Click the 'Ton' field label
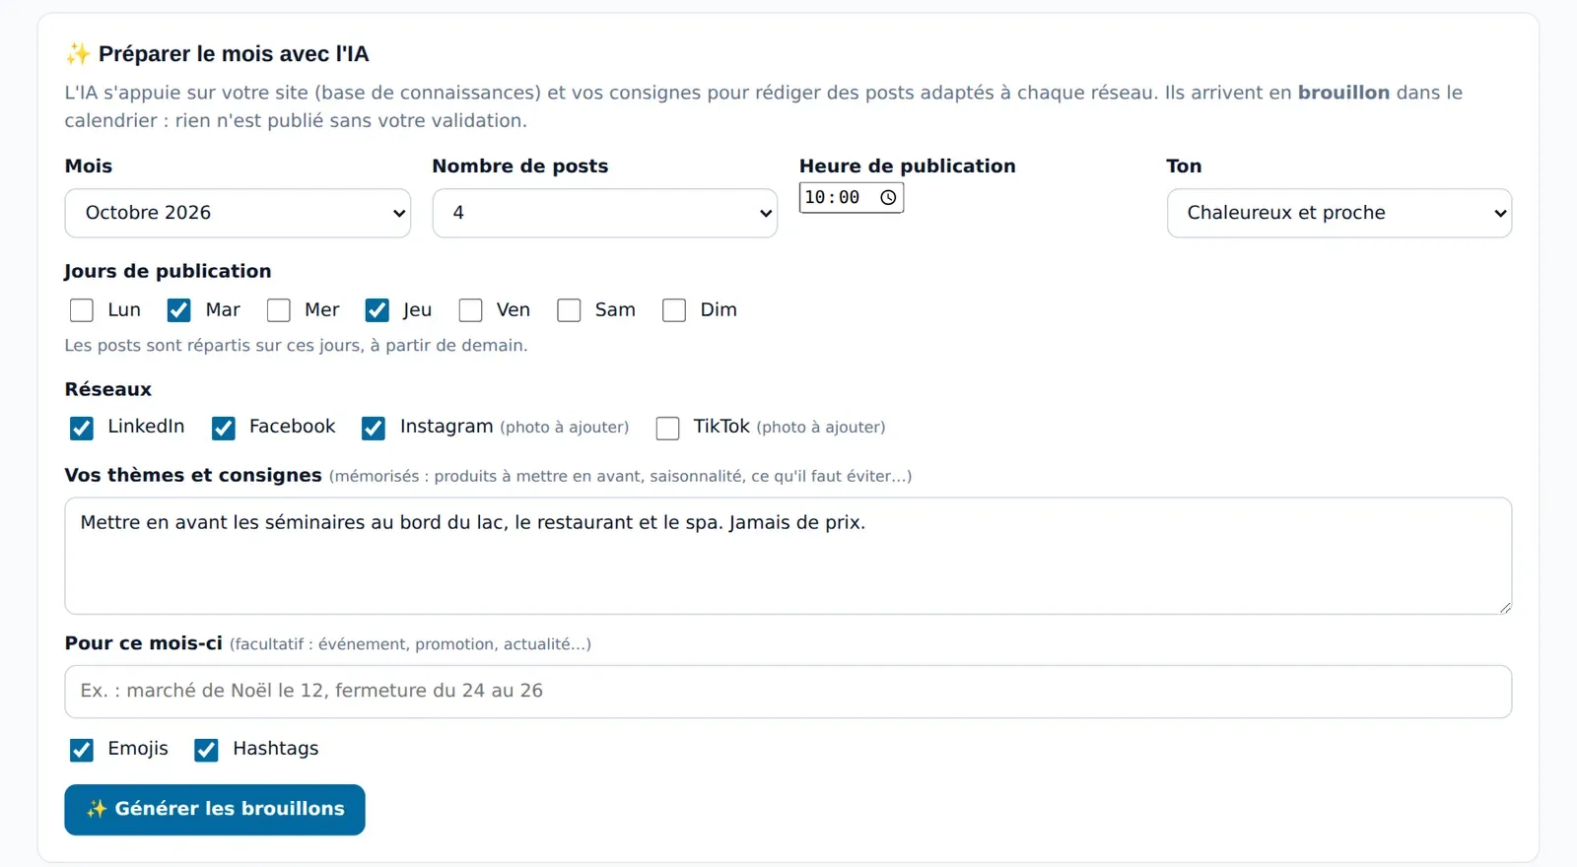The height and width of the screenshot is (867, 1577). pos(1184,167)
